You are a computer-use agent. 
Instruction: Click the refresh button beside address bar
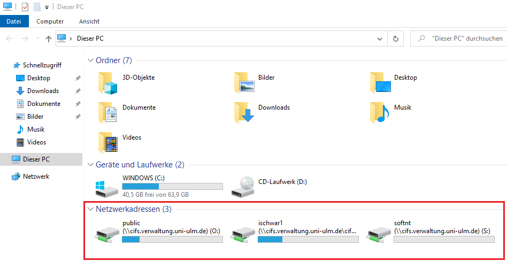tap(395, 39)
